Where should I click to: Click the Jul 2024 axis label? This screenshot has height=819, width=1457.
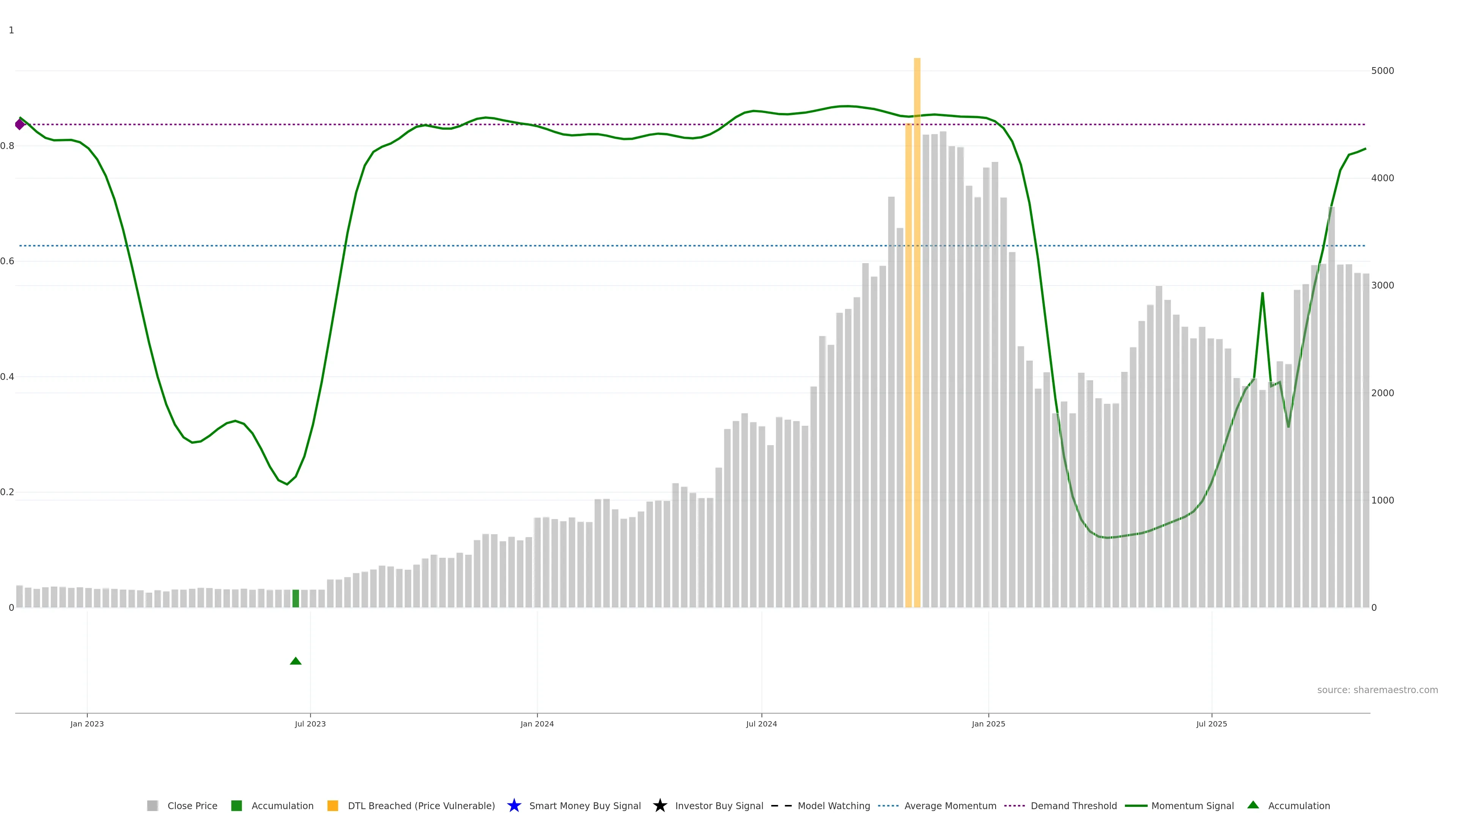(761, 723)
